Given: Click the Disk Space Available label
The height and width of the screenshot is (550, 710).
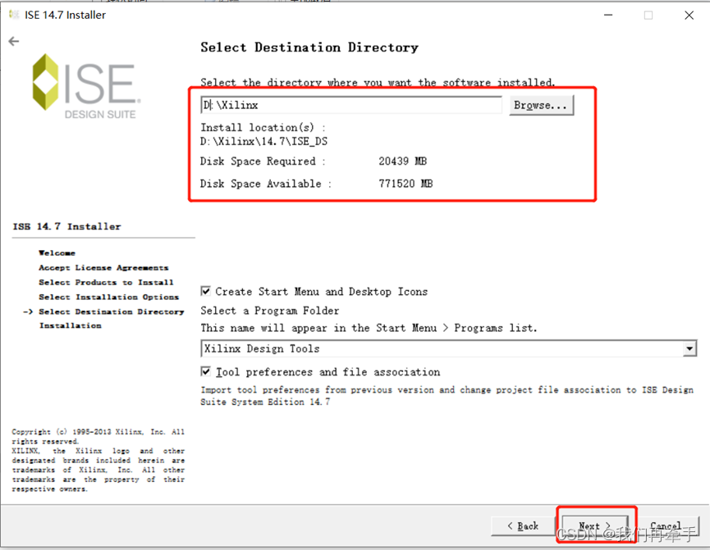Looking at the screenshot, I should (x=266, y=183).
